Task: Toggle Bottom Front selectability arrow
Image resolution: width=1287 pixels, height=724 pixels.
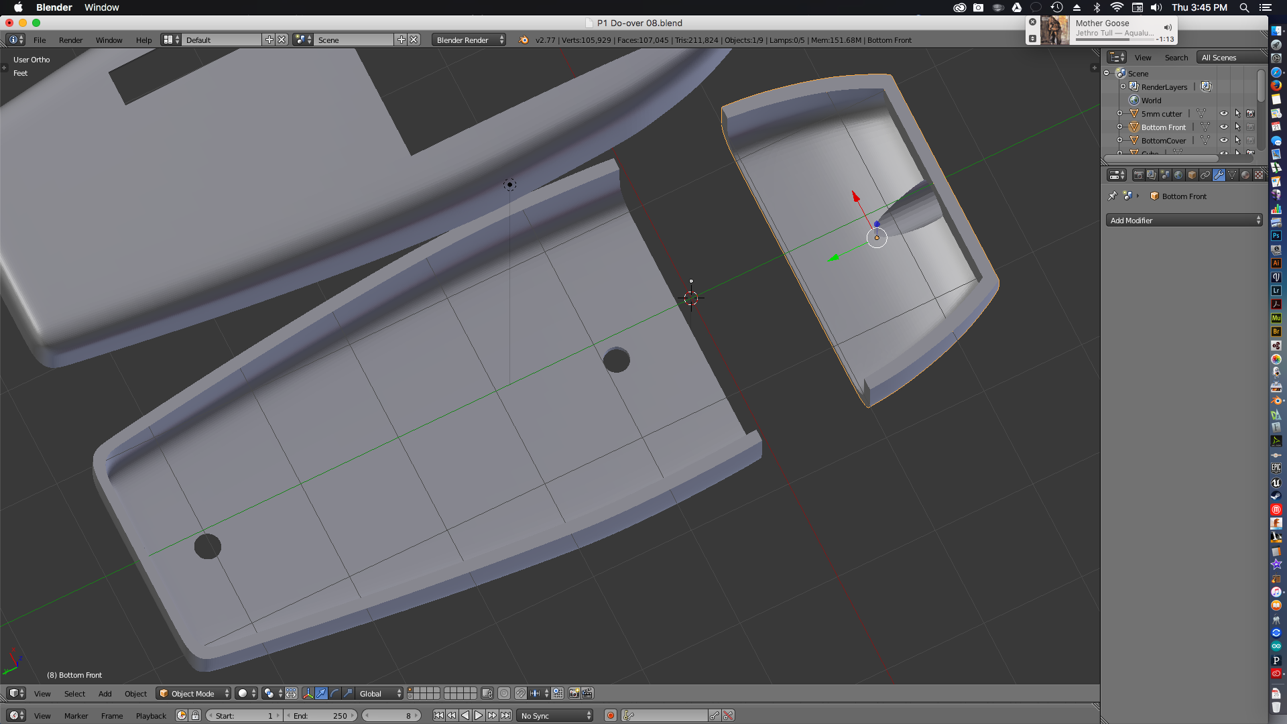Action: pos(1237,127)
